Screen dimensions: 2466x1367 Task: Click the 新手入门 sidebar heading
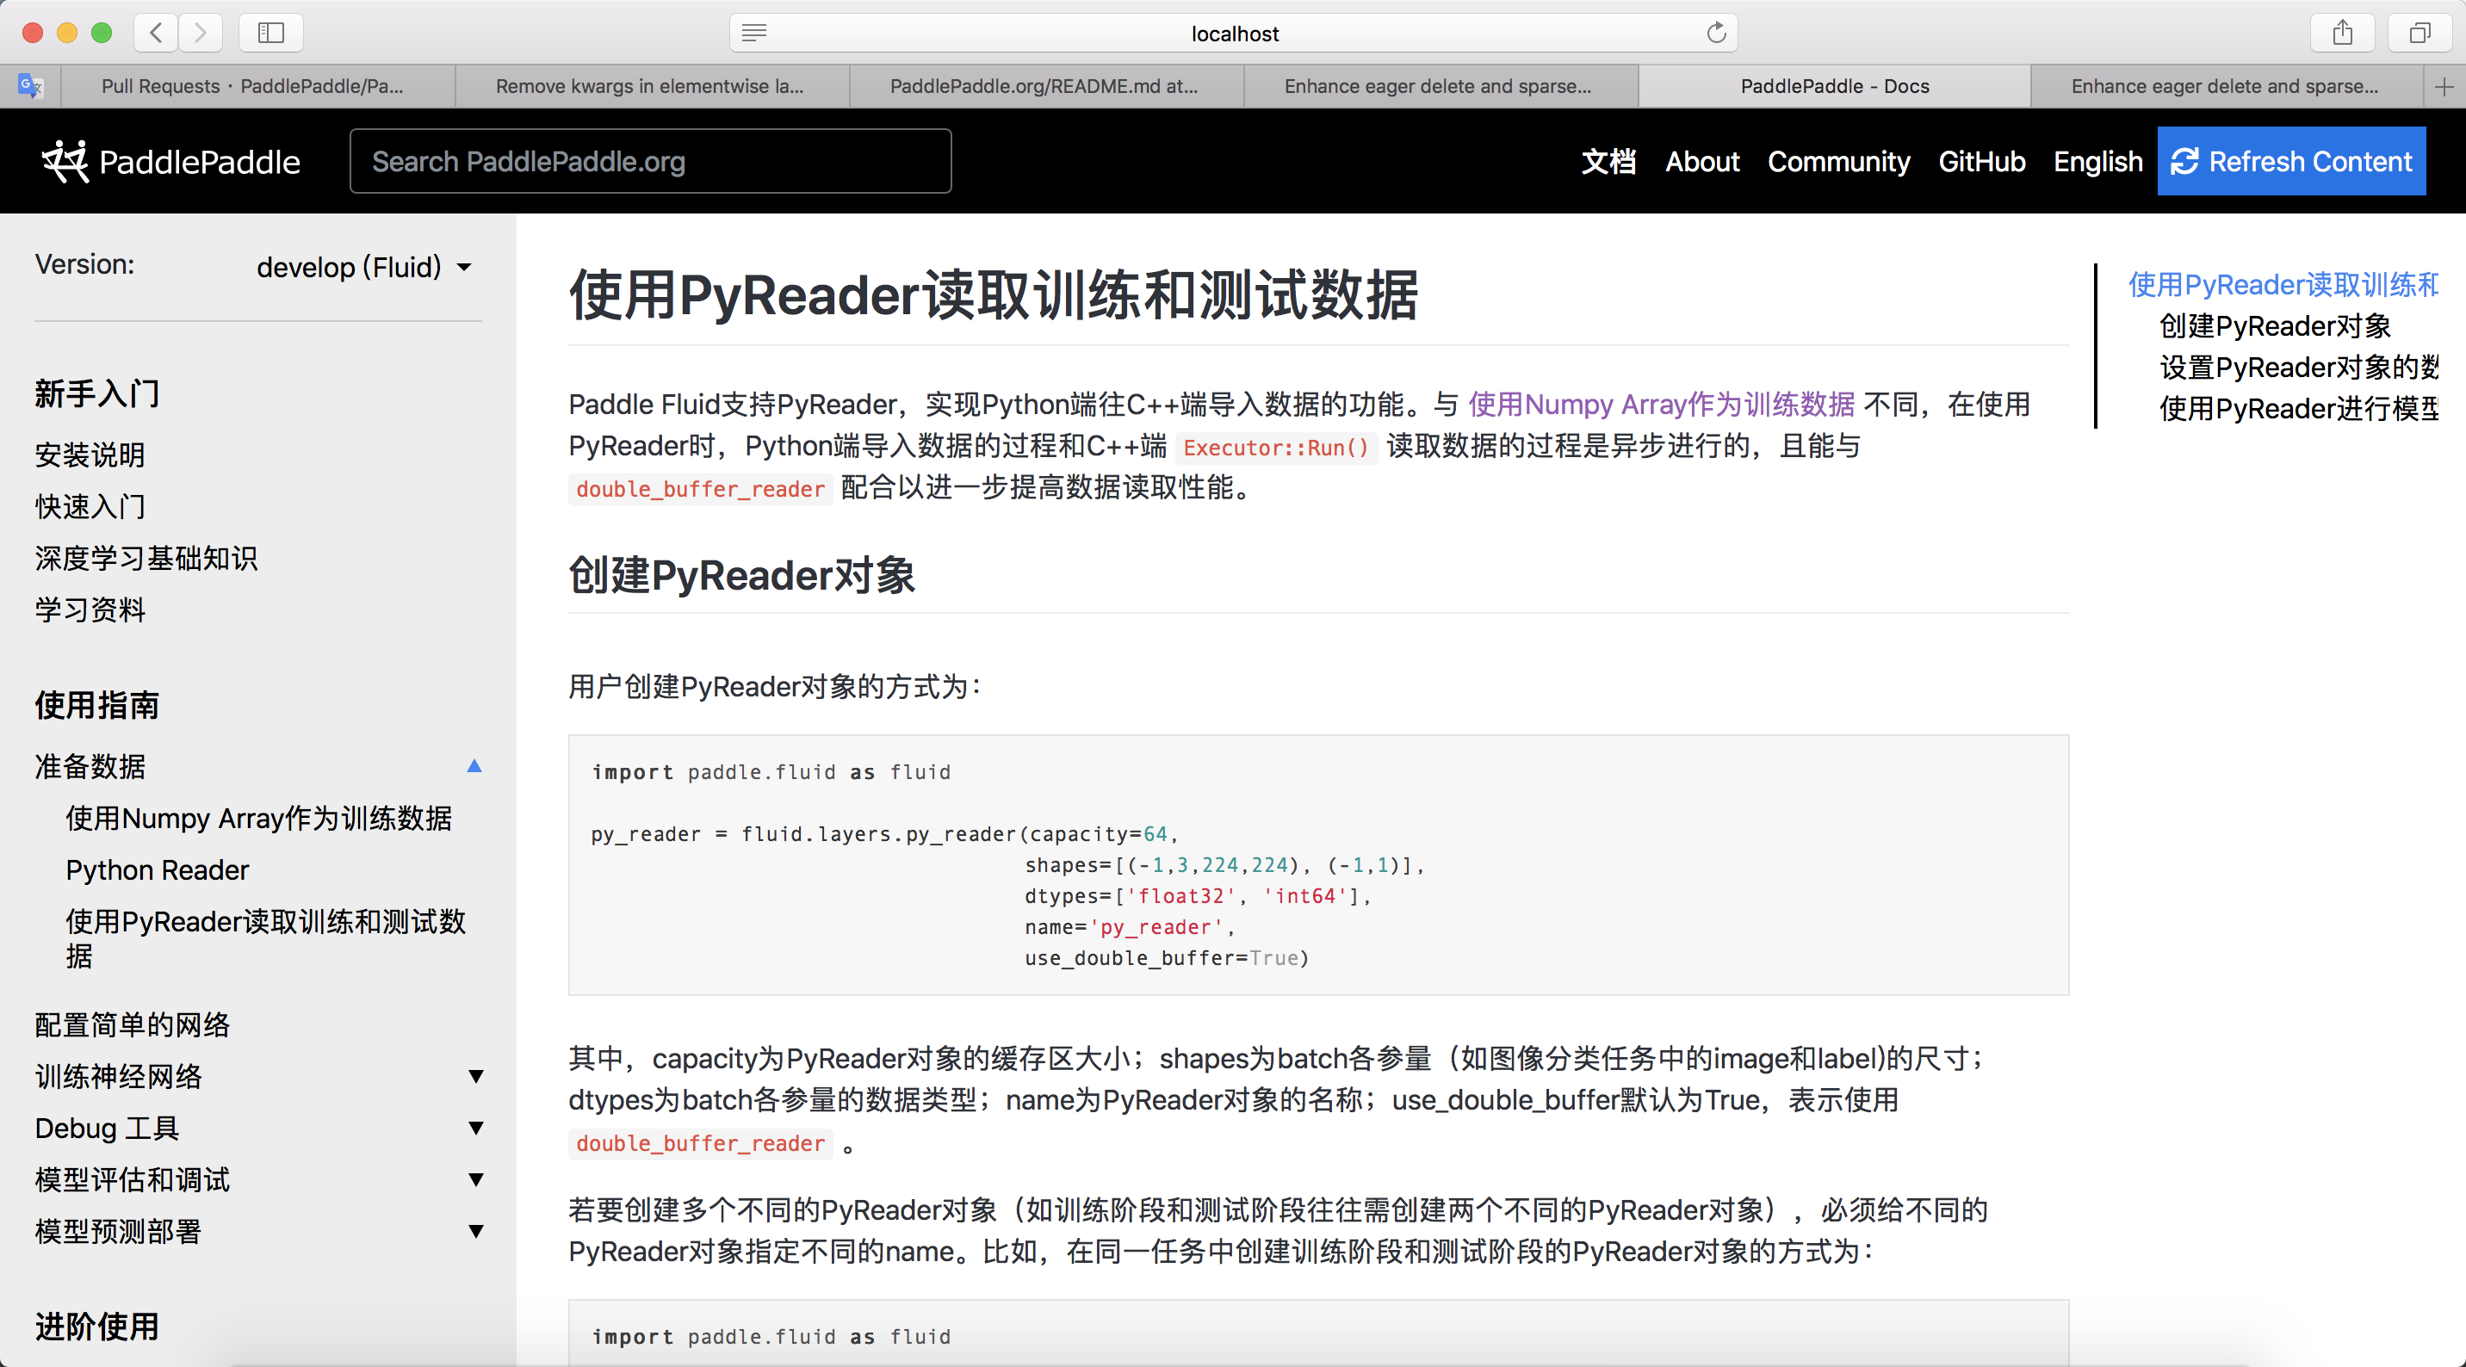pos(96,393)
